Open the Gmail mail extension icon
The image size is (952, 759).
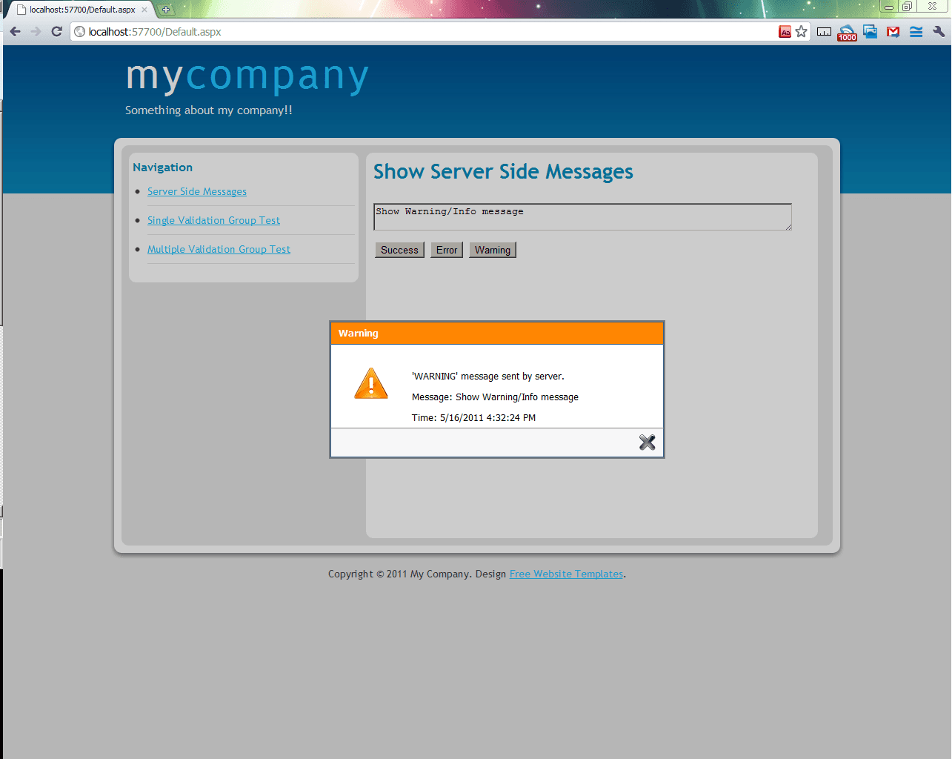[x=893, y=31]
